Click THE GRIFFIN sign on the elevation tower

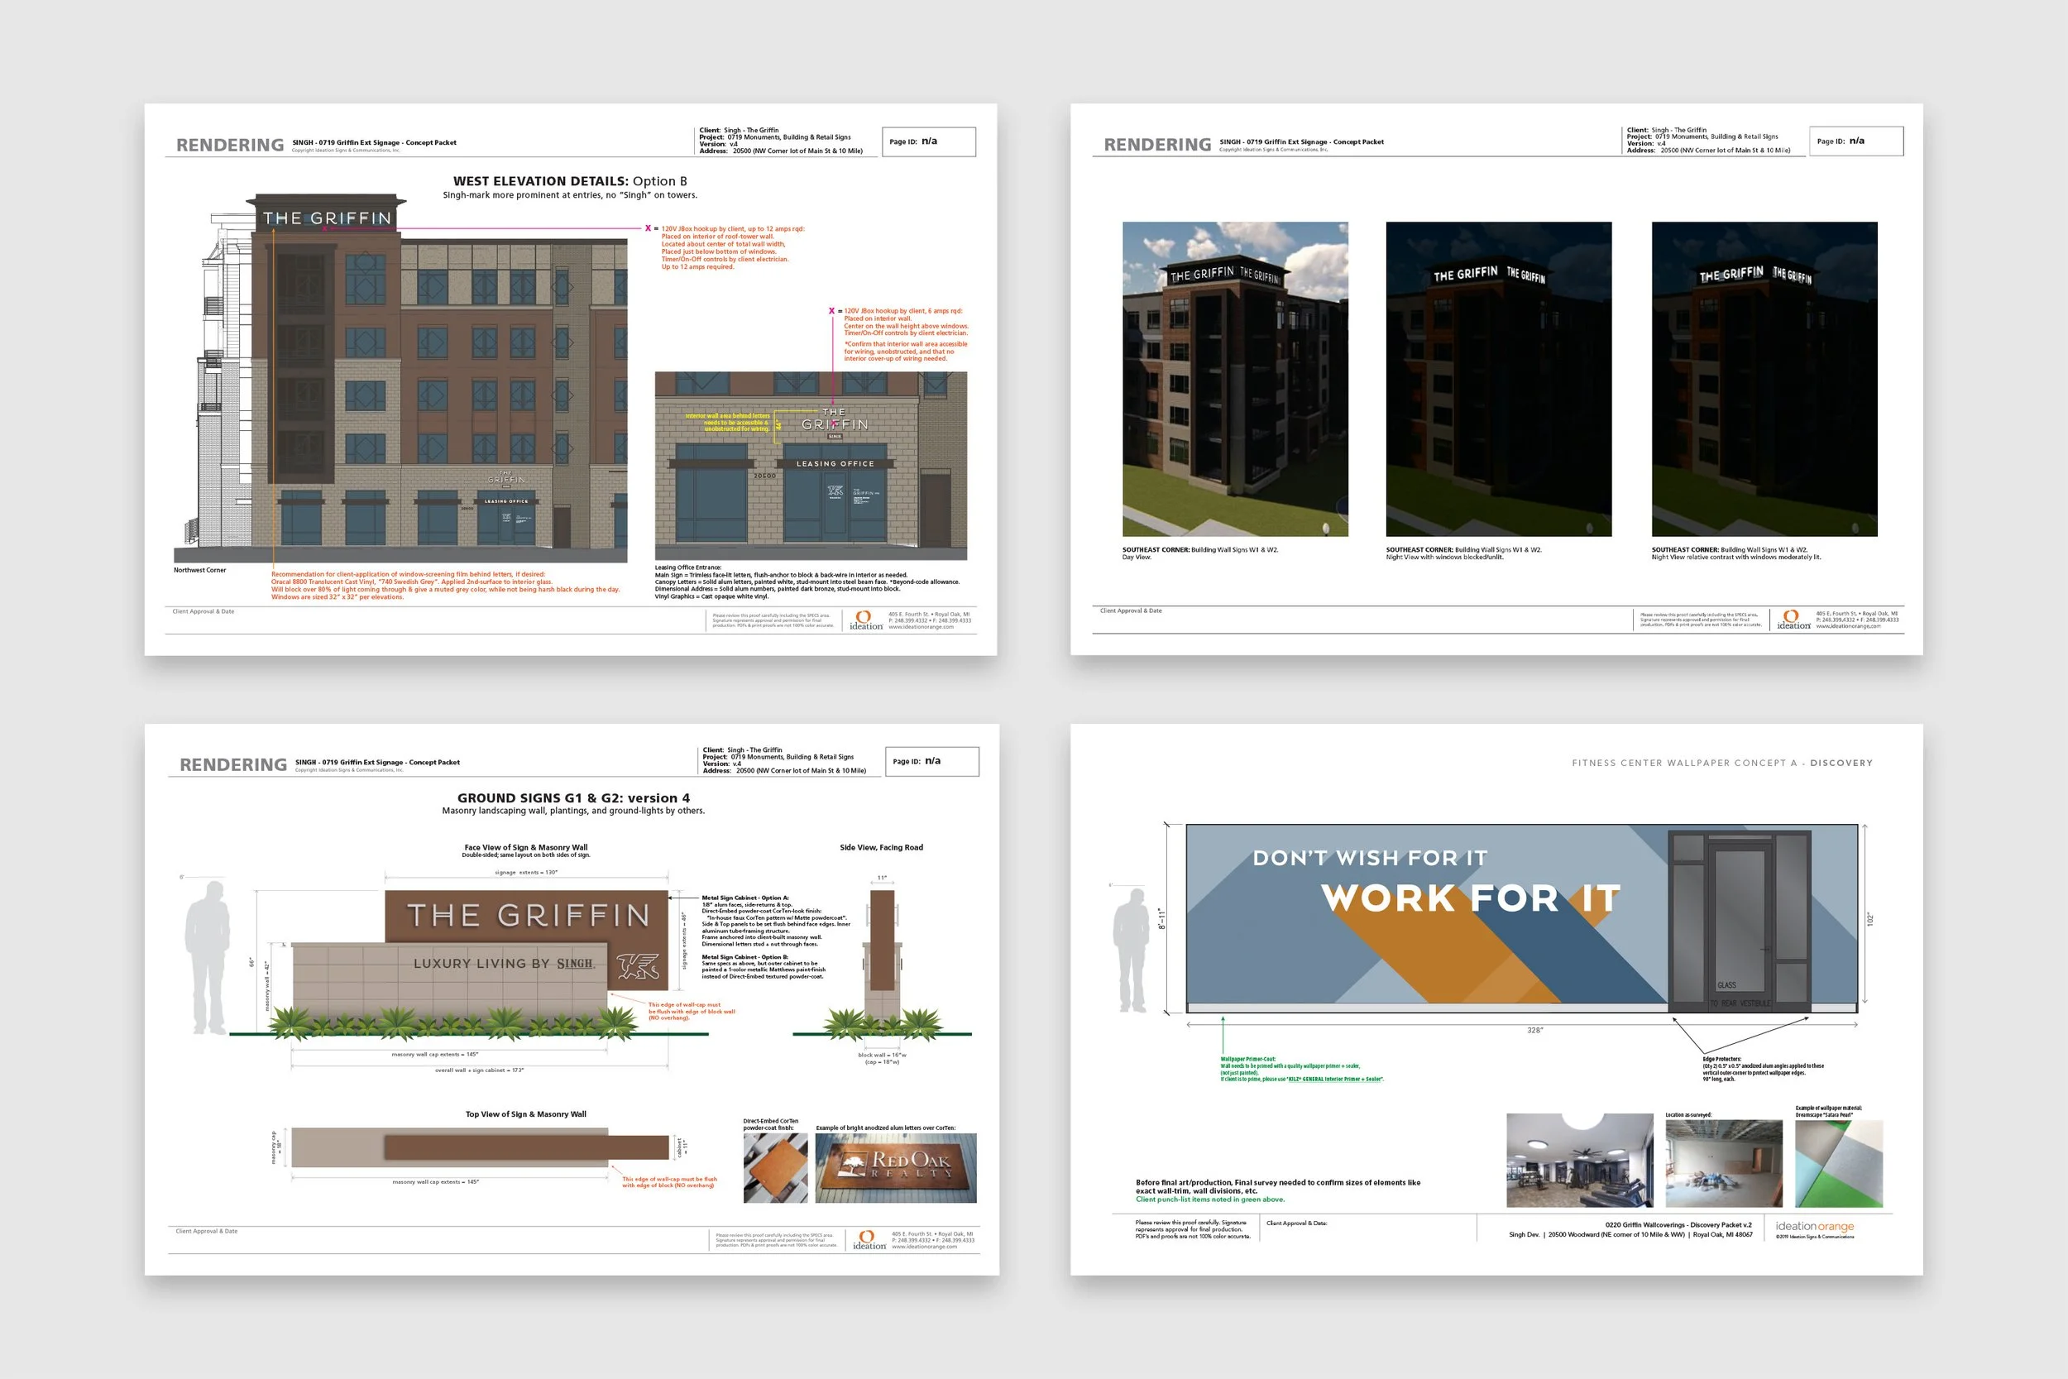tap(327, 218)
